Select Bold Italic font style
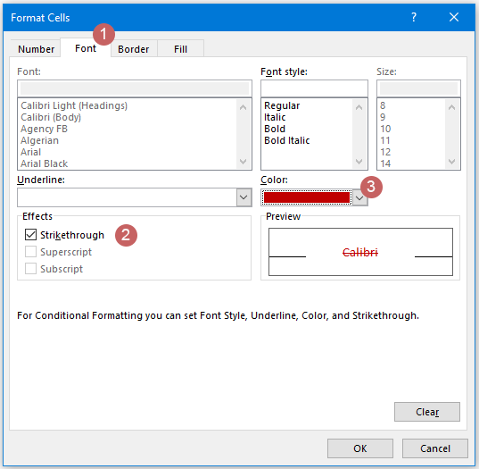The image size is (479, 469). pos(287,140)
